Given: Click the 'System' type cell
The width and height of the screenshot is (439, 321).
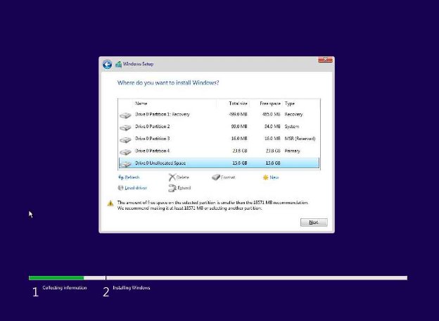Looking at the screenshot, I should click(x=292, y=127).
